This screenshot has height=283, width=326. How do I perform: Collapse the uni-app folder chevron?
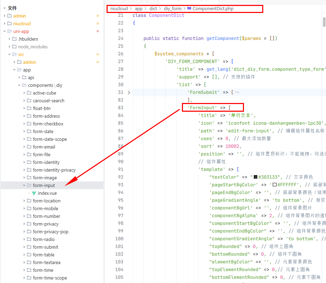pos(5,31)
